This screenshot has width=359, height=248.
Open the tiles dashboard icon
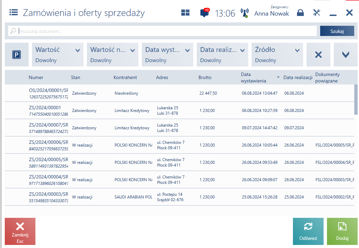[x=185, y=13]
